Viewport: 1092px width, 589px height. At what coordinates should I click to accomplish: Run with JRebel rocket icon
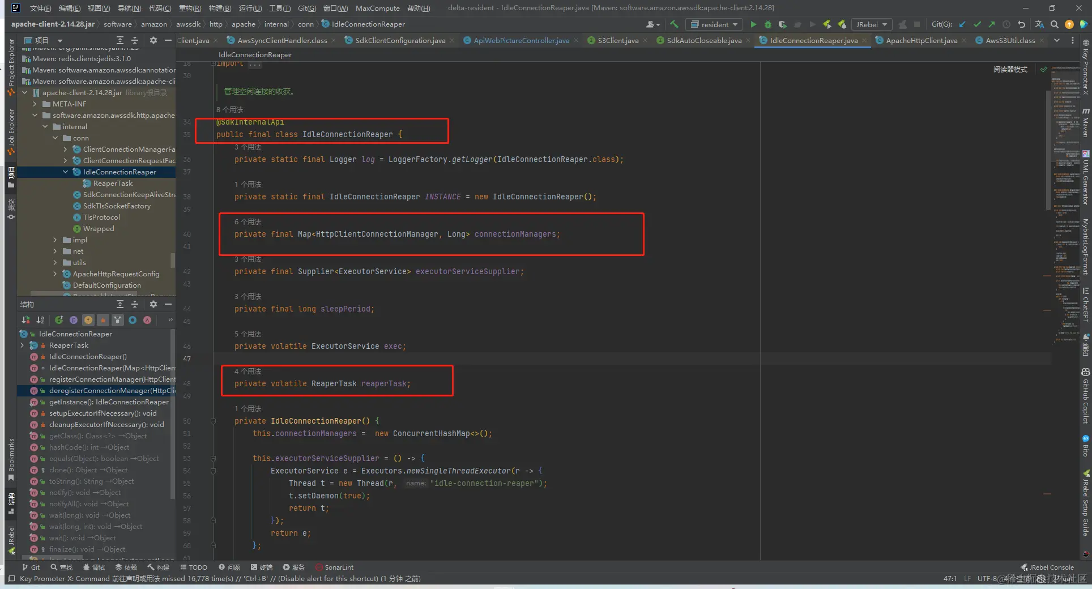coord(827,24)
